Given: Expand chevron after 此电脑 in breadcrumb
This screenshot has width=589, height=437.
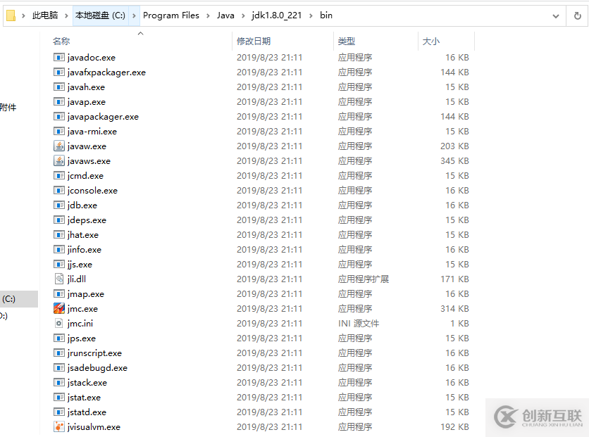Looking at the screenshot, I should [x=66, y=15].
